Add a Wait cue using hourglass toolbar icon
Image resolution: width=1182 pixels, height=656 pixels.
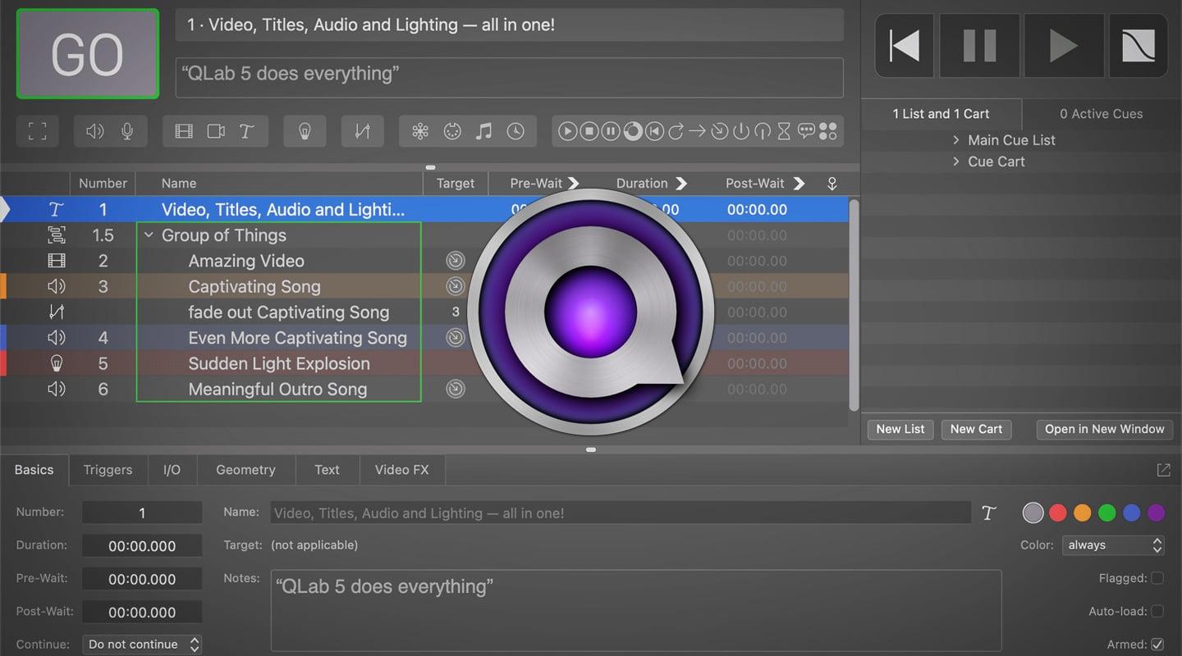[784, 131]
